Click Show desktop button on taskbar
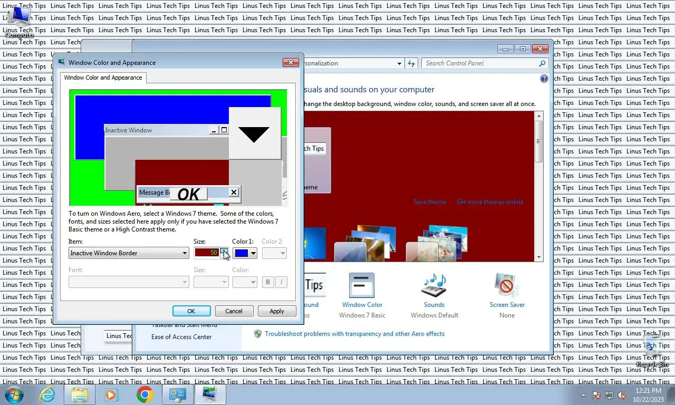 click(671, 395)
